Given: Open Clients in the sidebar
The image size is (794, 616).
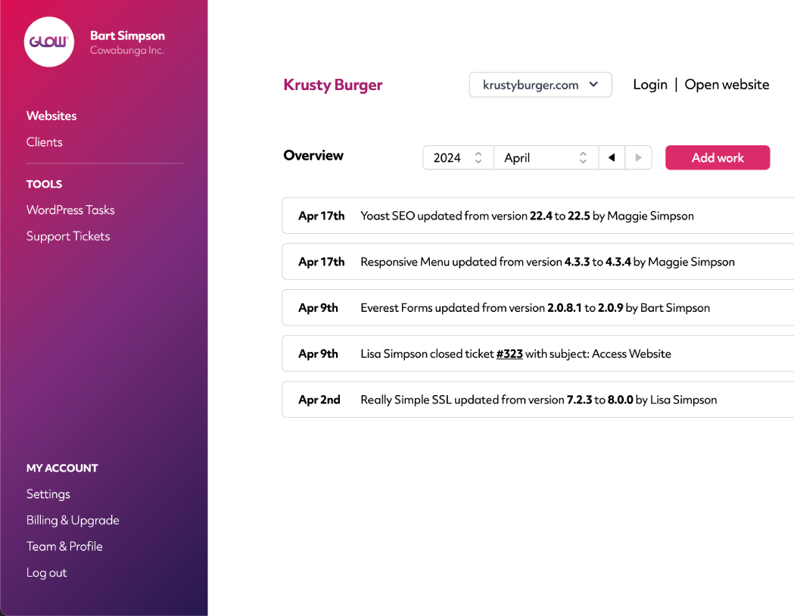Looking at the screenshot, I should (x=45, y=142).
